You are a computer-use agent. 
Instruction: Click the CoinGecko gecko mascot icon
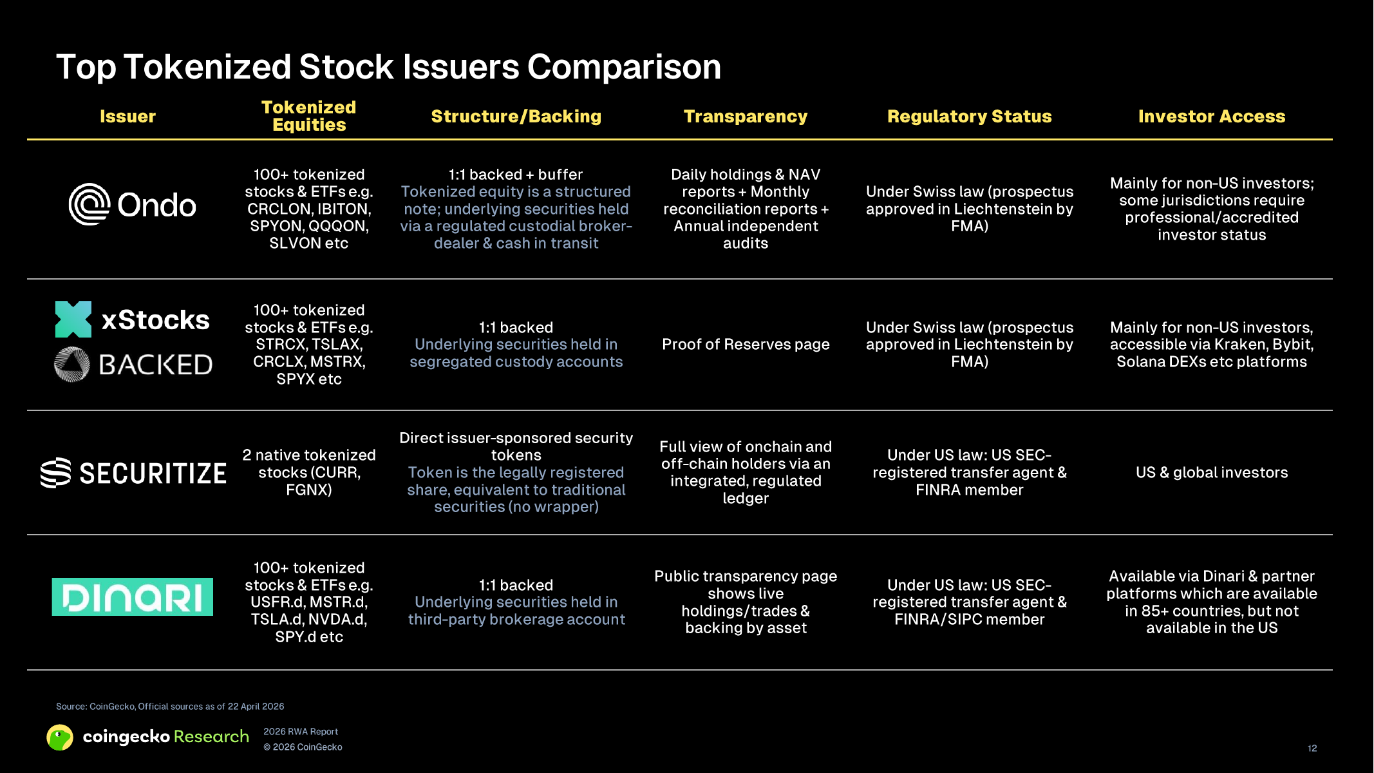click(x=60, y=737)
